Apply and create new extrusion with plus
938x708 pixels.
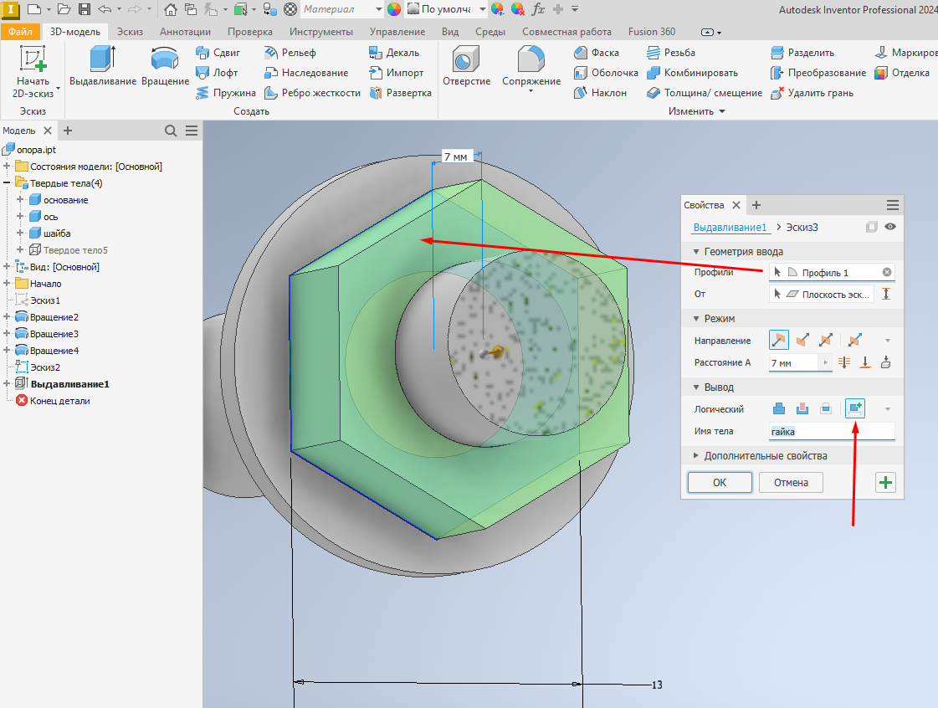(886, 482)
